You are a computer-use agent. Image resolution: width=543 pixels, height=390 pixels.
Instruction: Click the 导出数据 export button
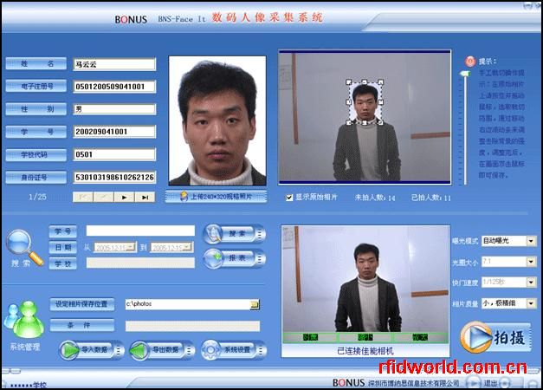pos(162,350)
